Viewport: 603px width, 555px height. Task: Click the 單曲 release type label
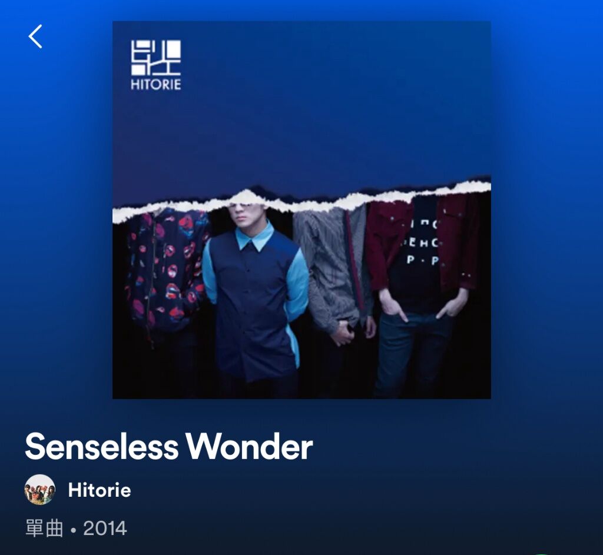(44, 528)
